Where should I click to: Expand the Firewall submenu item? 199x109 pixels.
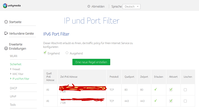pos(16,69)
